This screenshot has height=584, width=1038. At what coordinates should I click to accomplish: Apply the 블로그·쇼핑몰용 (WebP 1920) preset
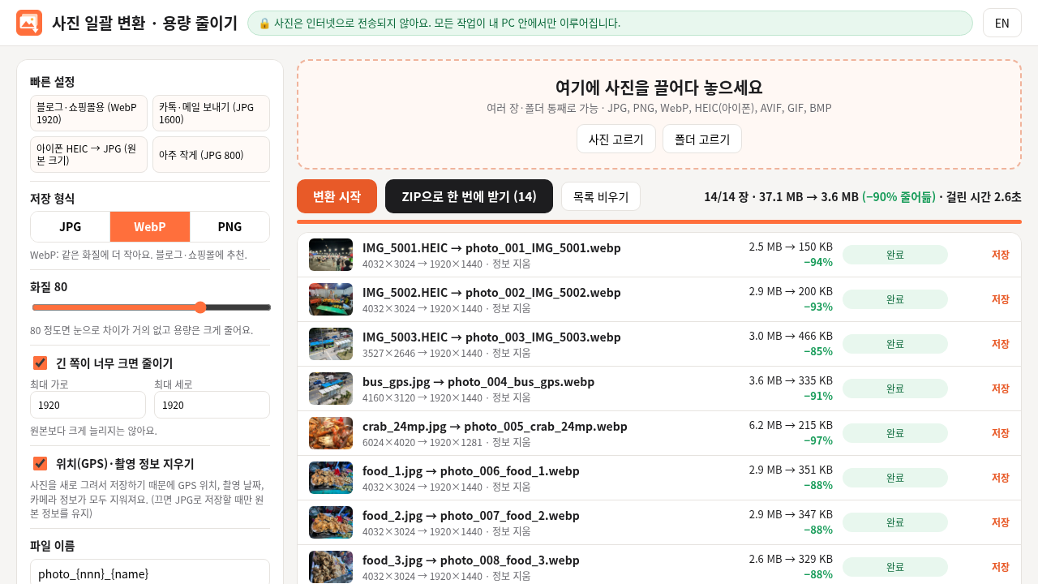[x=89, y=113]
